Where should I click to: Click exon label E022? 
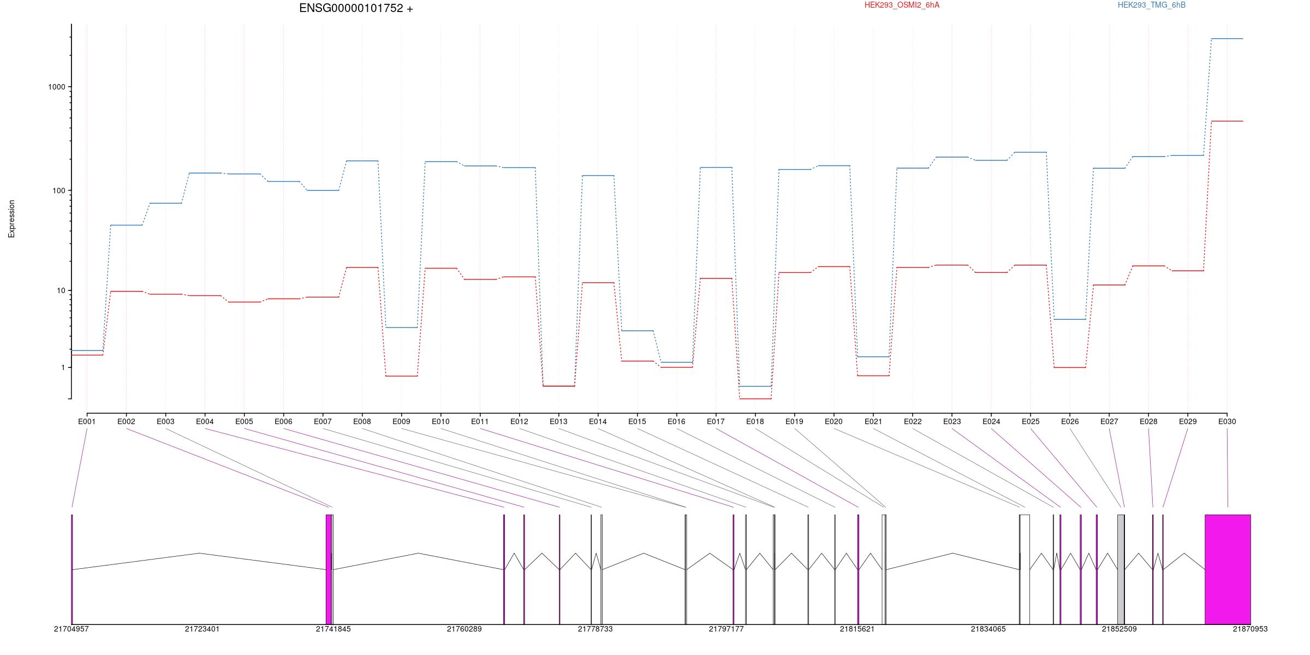coord(913,421)
